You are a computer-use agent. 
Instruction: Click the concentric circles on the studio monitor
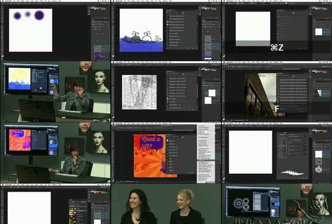pyautogui.click(x=239, y=204)
